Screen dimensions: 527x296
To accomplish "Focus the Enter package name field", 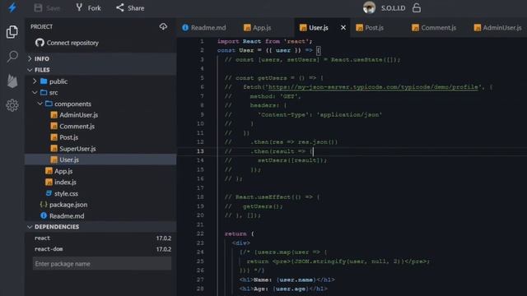I will coord(102,264).
